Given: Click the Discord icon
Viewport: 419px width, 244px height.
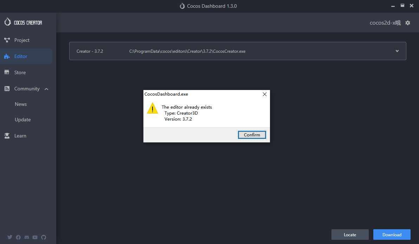Looking at the screenshot, I should click(26, 237).
